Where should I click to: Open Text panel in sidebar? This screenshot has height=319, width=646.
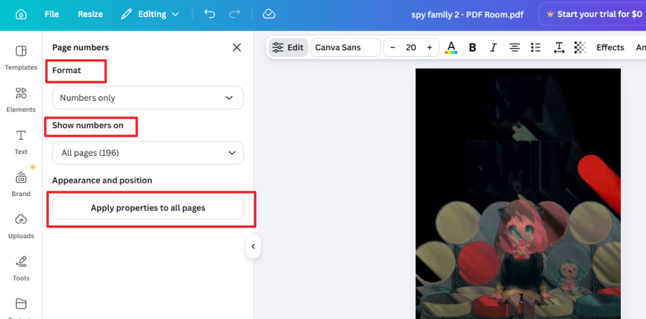tap(21, 142)
